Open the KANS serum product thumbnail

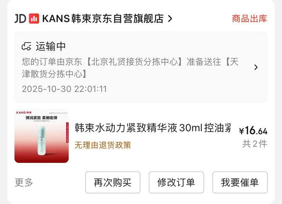click(42, 136)
